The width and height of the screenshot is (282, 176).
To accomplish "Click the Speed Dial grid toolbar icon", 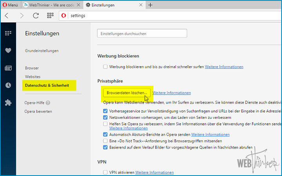I will click(50, 16).
